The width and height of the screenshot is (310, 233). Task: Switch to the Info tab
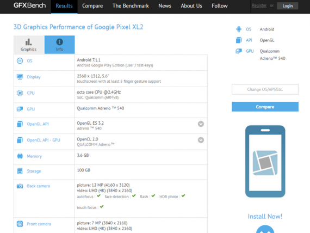[x=59, y=45]
